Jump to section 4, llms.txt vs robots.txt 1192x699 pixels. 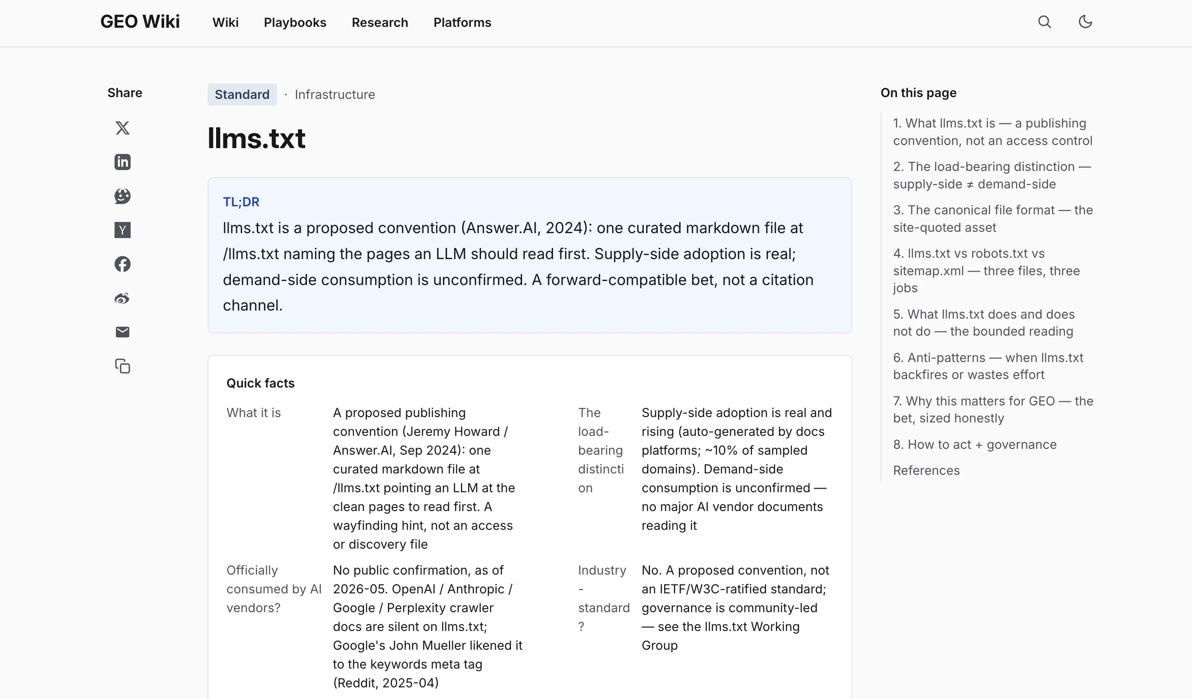point(986,271)
